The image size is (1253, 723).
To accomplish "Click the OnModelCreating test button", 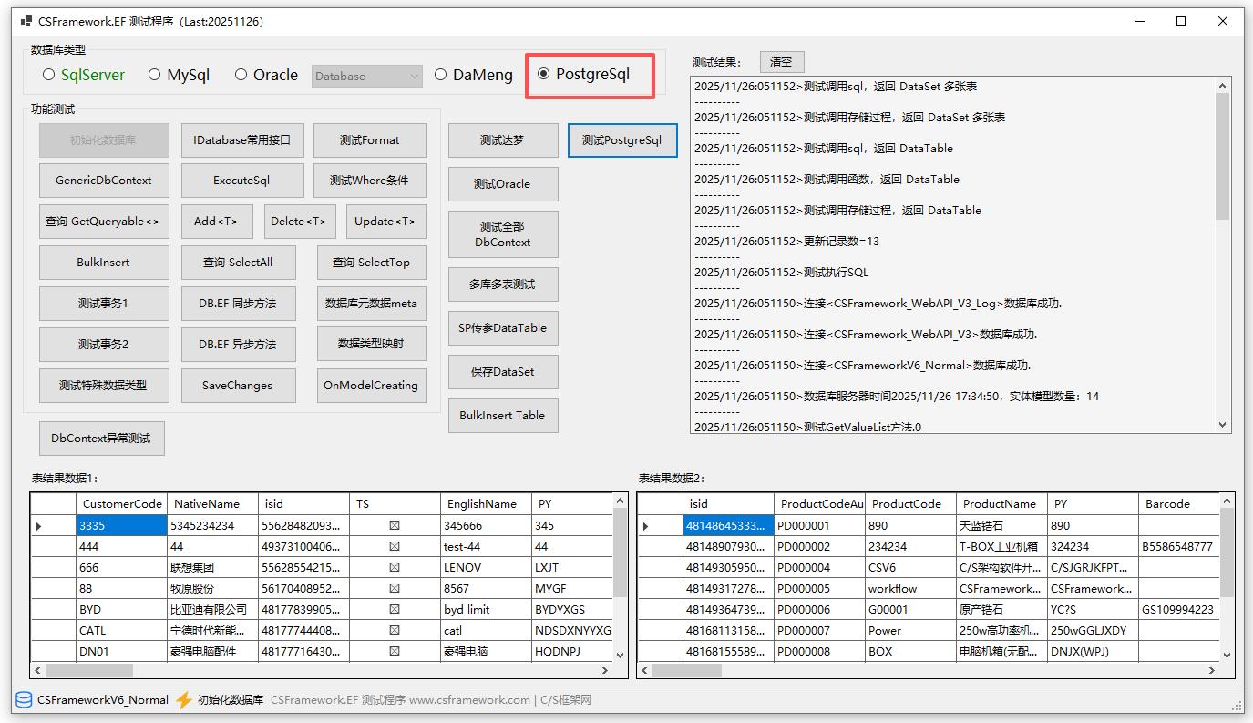I will click(372, 385).
